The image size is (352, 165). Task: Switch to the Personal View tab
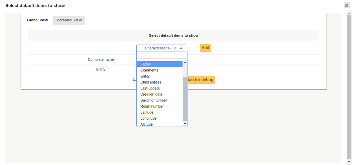69,20
